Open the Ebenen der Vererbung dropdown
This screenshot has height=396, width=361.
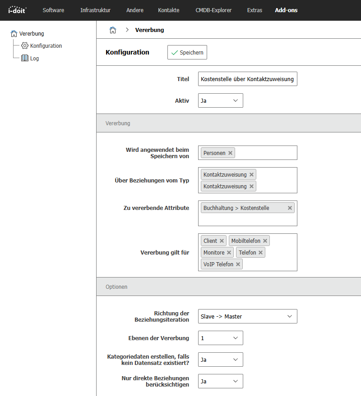[220, 338]
